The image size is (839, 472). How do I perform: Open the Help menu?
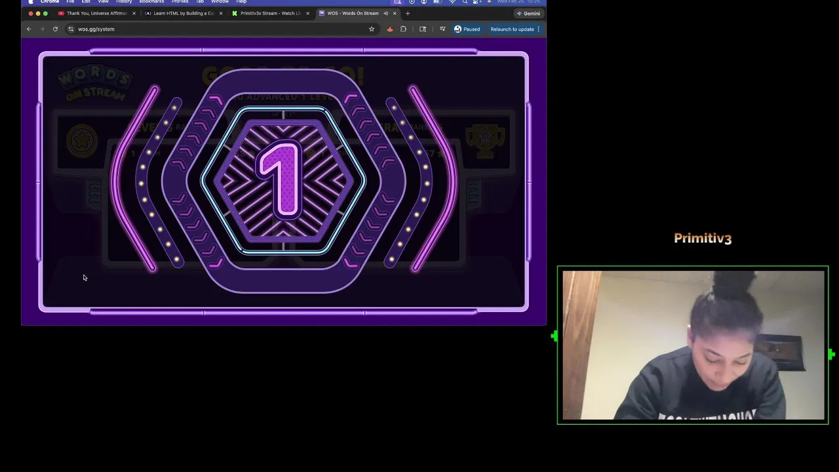tap(241, 2)
